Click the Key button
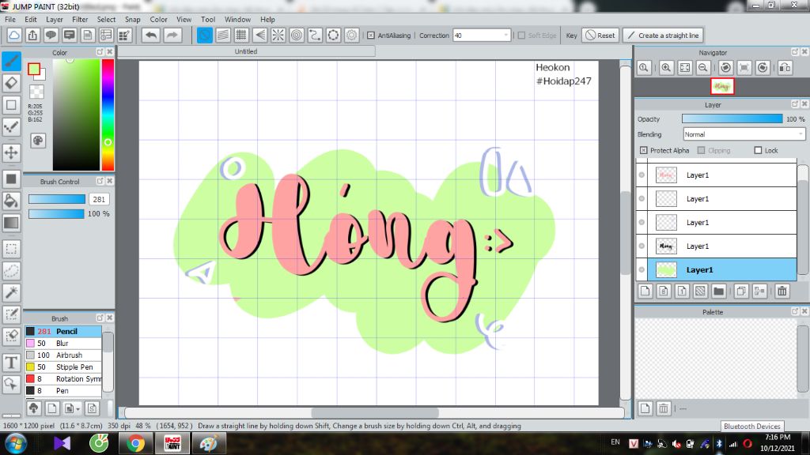This screenshot has height=455, width=810. pyautogui.click(x=571, y=35)
